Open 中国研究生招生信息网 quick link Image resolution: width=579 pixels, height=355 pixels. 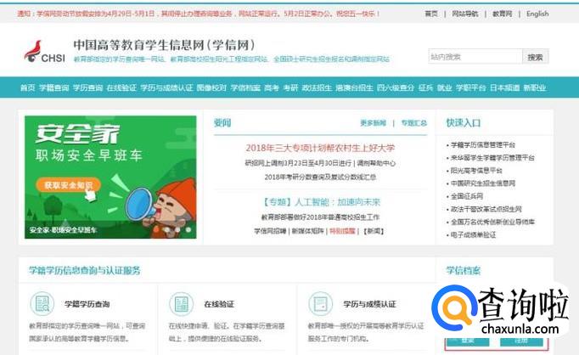tap(483, 183)
